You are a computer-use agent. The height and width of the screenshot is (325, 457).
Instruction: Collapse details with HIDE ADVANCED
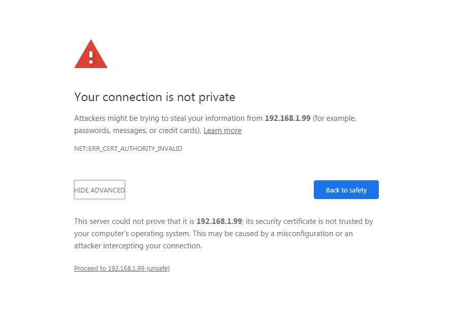point(100,190)
